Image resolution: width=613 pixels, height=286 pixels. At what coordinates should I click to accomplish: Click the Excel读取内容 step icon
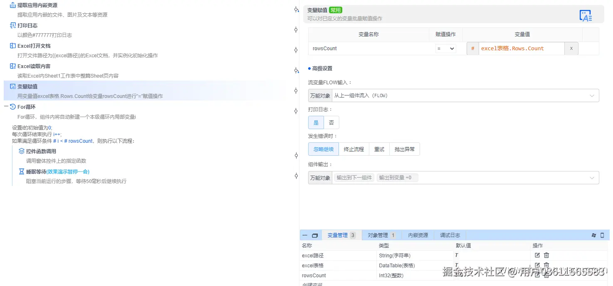coord(13,66)
